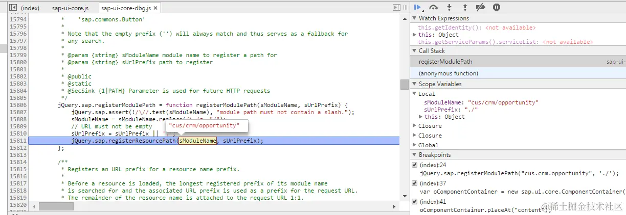Screen dimensions: 626x215
Task: Click the new ComponentContainer breakpoint text
Action: pos(522,192)
